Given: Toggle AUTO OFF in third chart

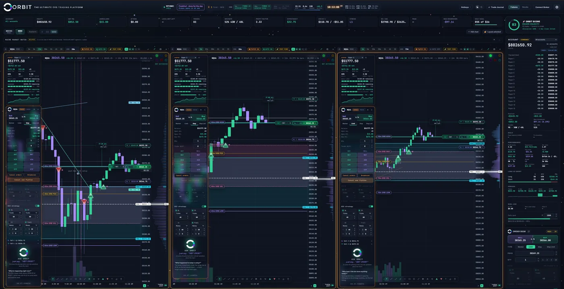Looking at the screenshot, I should (x=435, y=49).
